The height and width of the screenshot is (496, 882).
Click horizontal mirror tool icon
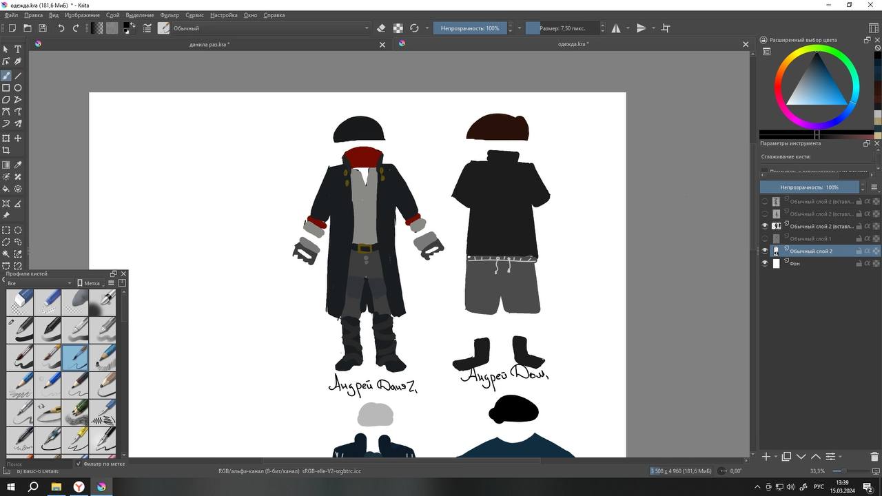[x=616, y=28]
